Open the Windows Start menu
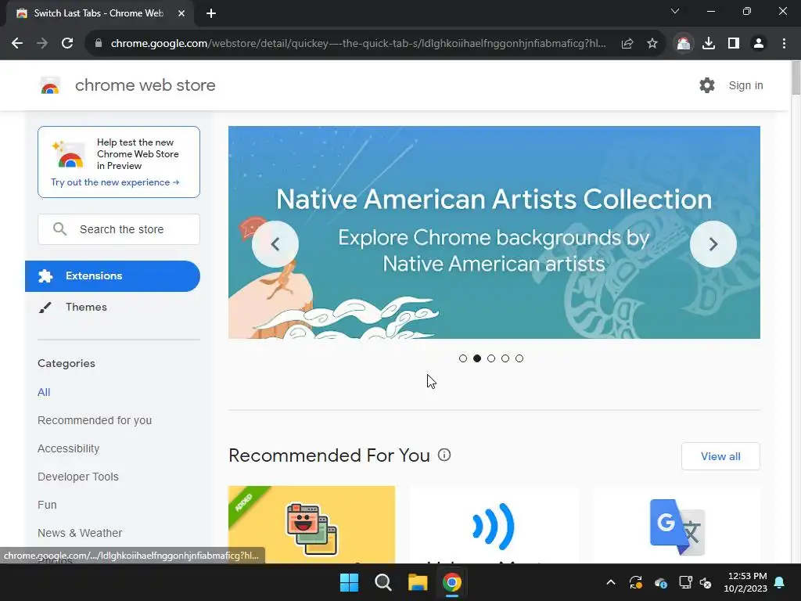The width and height of the screenshot is (801, 601). pos(350,582)
